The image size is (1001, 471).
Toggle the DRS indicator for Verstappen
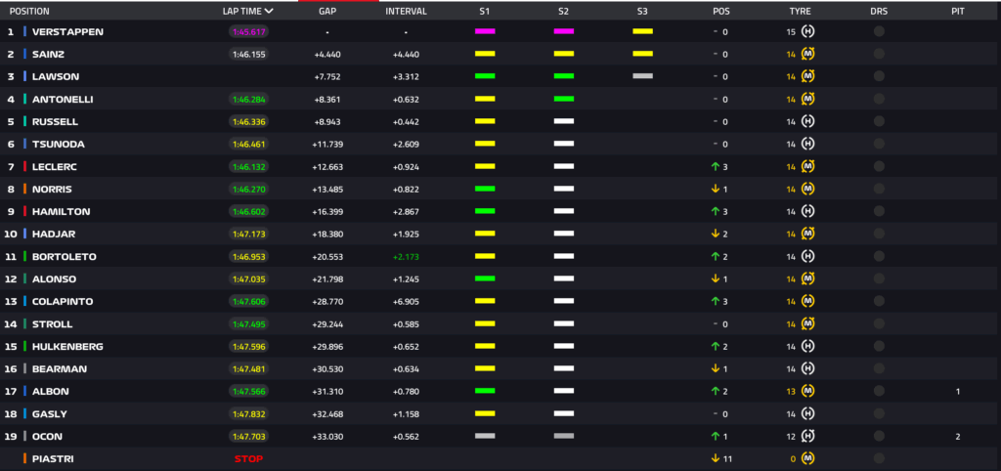click(x=878, y=31)
